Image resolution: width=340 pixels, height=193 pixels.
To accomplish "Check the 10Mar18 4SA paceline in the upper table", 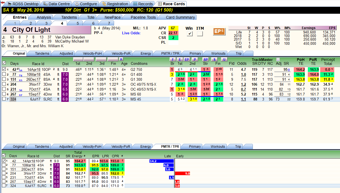I will click(4, 74).
